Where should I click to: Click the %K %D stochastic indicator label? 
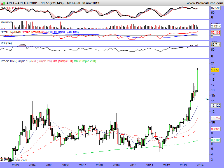point(12,8)
